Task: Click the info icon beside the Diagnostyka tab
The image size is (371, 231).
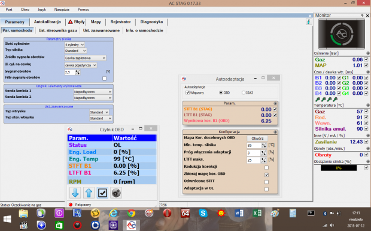Action: tap(309, 21)
